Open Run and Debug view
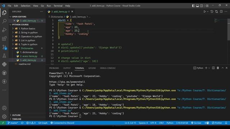 4,30
